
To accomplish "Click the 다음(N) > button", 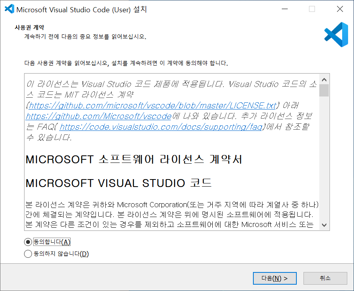I will [275, 278].
